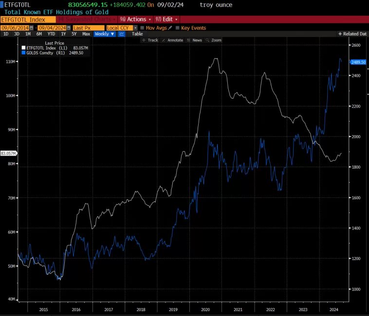
Task: Enable the Mov Avgs checkbox
Action: coord(142,28)
